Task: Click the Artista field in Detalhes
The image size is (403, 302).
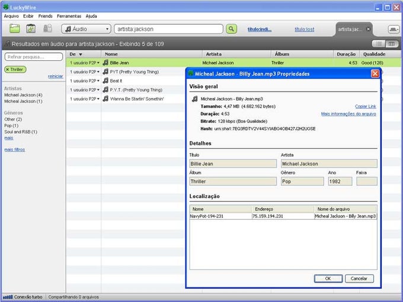Action: 329,164
